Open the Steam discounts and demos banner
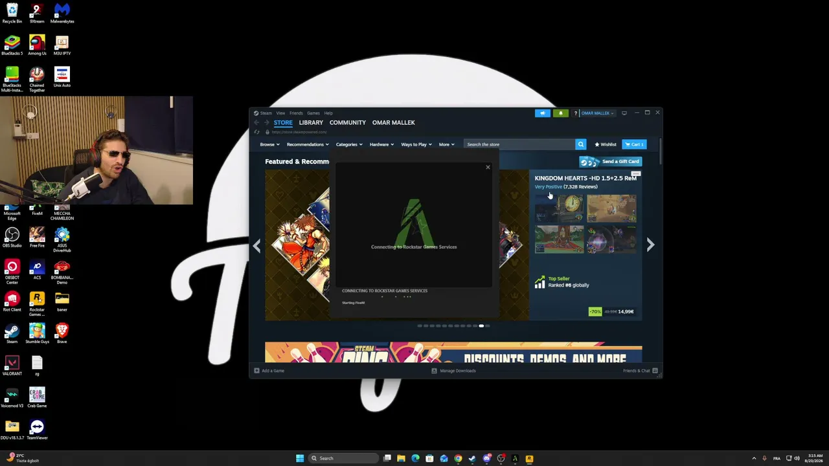Image resolution: width=829 pixels, height=466 pixels. tap(453, 352)
